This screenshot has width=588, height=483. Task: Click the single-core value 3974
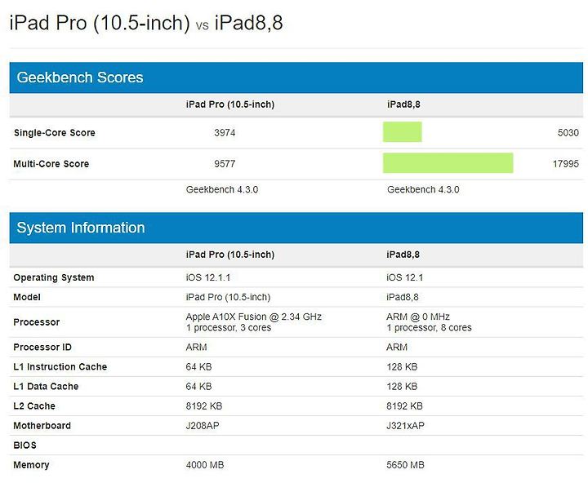225,133
